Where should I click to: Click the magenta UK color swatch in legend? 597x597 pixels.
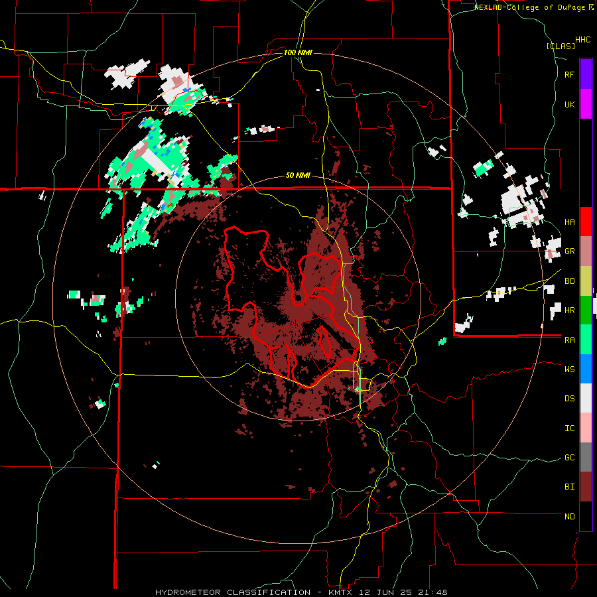(x=586, y=103)
